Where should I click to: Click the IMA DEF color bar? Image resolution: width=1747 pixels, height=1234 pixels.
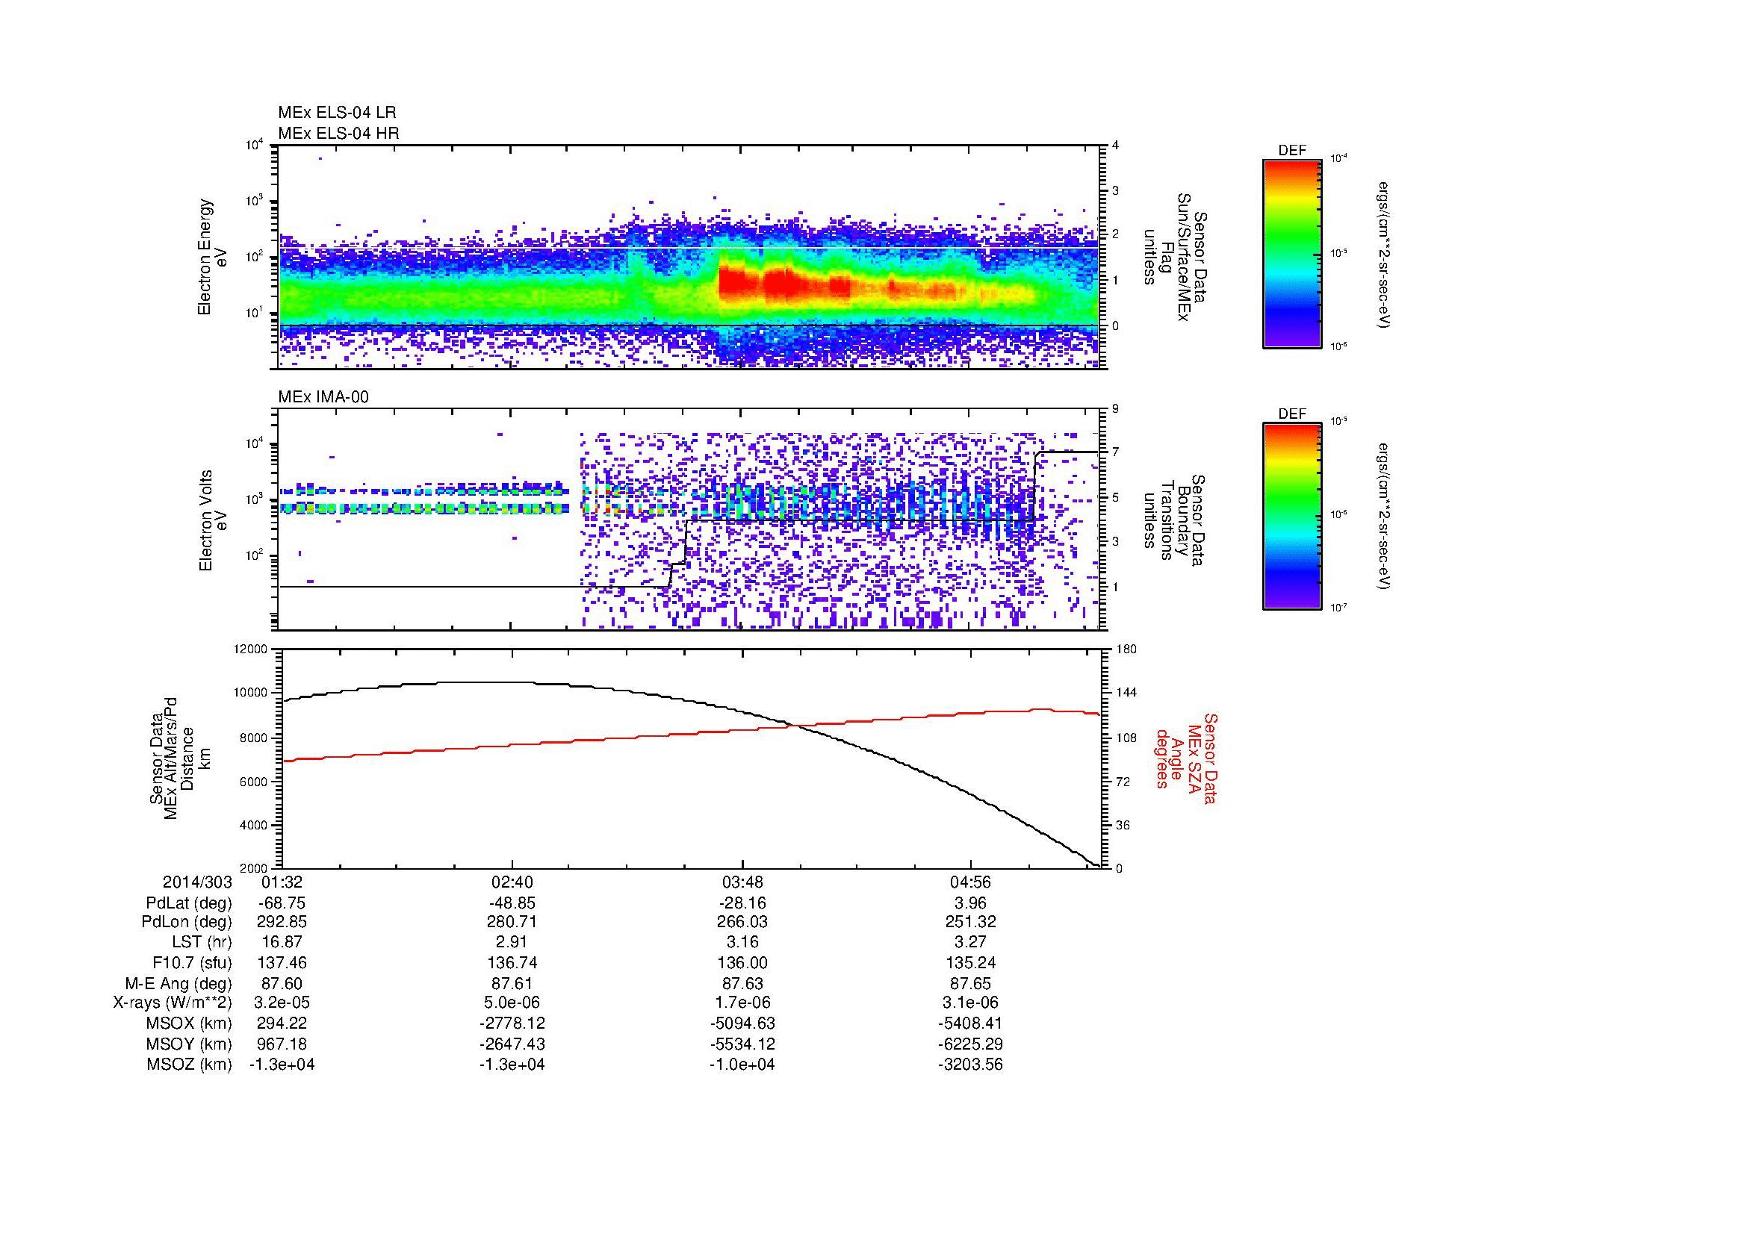[1291, 517]
